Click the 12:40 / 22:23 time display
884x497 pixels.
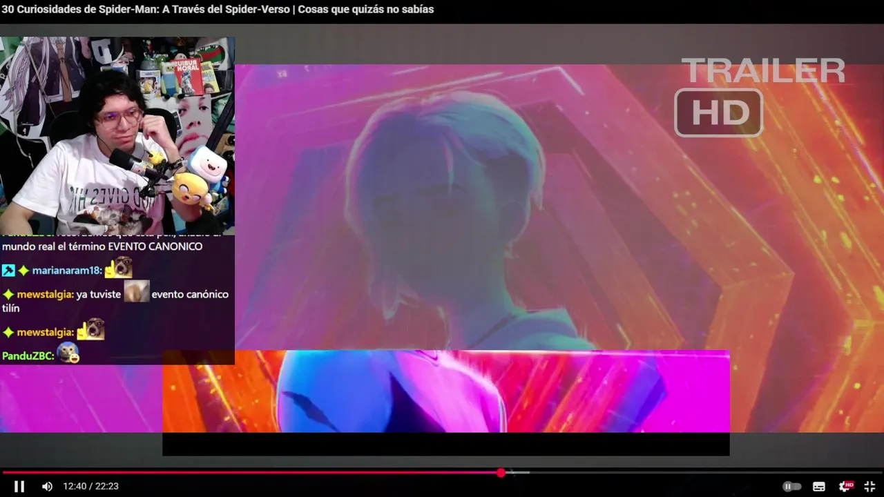[x=90, y=486]
